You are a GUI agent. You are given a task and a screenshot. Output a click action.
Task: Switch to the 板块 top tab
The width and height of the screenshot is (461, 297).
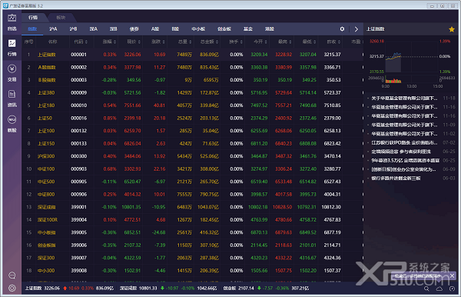pos(61,18)
